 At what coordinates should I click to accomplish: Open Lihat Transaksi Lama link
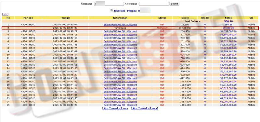pos(115,108)
